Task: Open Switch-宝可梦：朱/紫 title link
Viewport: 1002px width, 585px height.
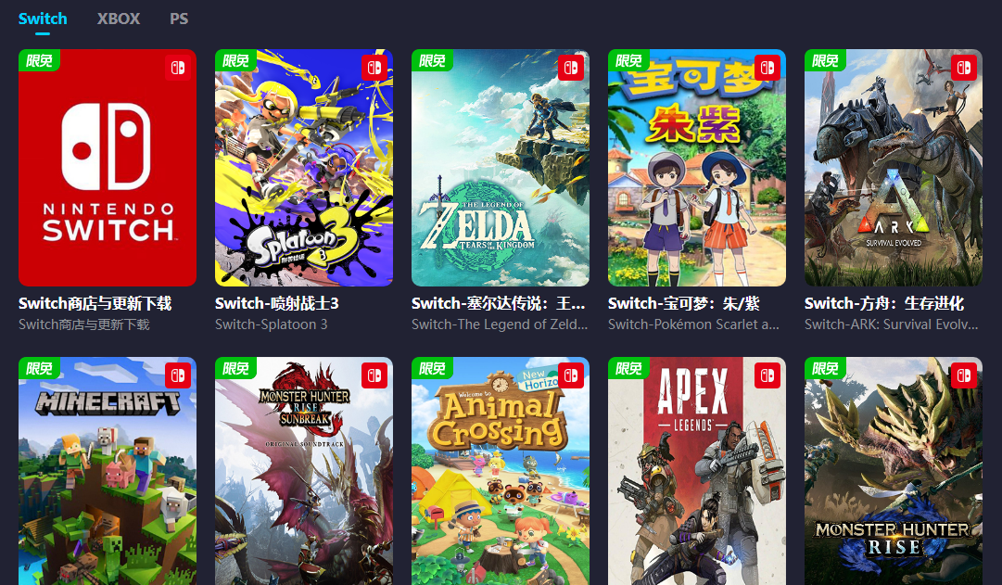Action: coord(684,303)
